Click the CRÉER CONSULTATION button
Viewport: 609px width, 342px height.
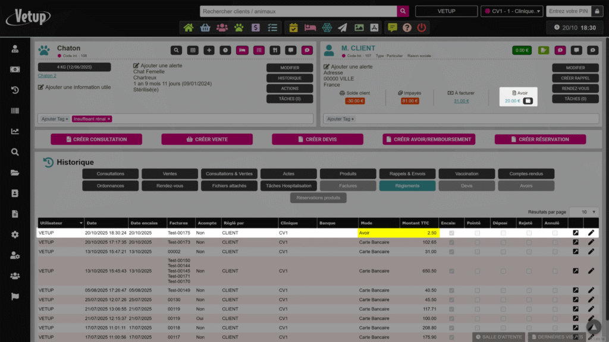pos(96,140)
